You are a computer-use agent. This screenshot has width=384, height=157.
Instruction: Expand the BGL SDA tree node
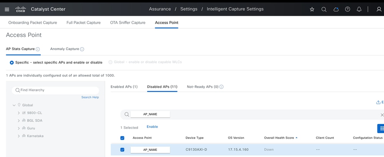tap(18, 120)
